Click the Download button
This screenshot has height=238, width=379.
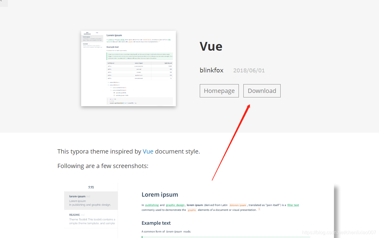(262, 91)
